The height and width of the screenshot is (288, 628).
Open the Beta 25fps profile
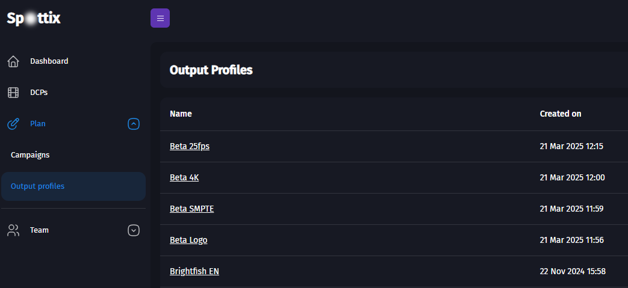(190, 146)
